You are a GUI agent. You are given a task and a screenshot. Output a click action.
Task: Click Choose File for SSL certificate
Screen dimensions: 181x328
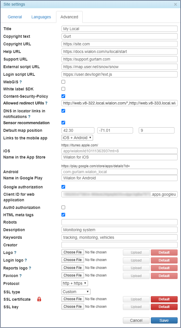click(72, 299)
